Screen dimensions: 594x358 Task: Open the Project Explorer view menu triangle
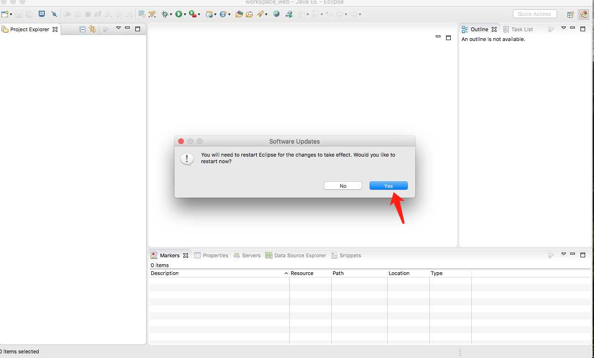coord(119,28)
